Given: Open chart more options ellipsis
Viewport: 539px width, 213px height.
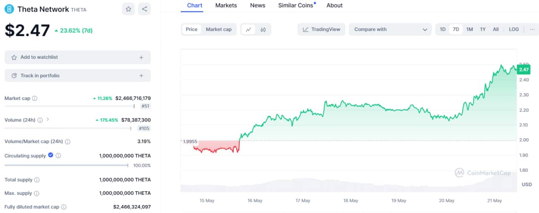Looking at the screenshot, I should point(532,29).
